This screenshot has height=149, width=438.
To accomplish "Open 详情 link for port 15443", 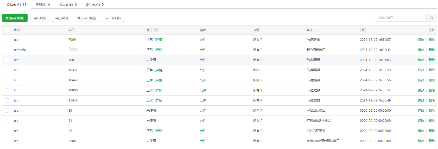I will tap(159, 100).
